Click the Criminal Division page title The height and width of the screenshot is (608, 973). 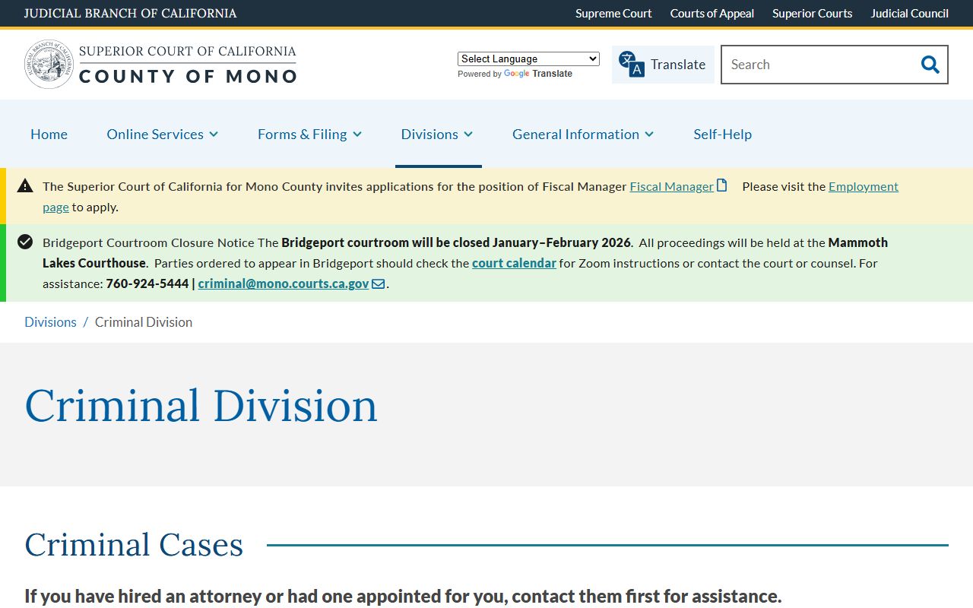point(201,405)
